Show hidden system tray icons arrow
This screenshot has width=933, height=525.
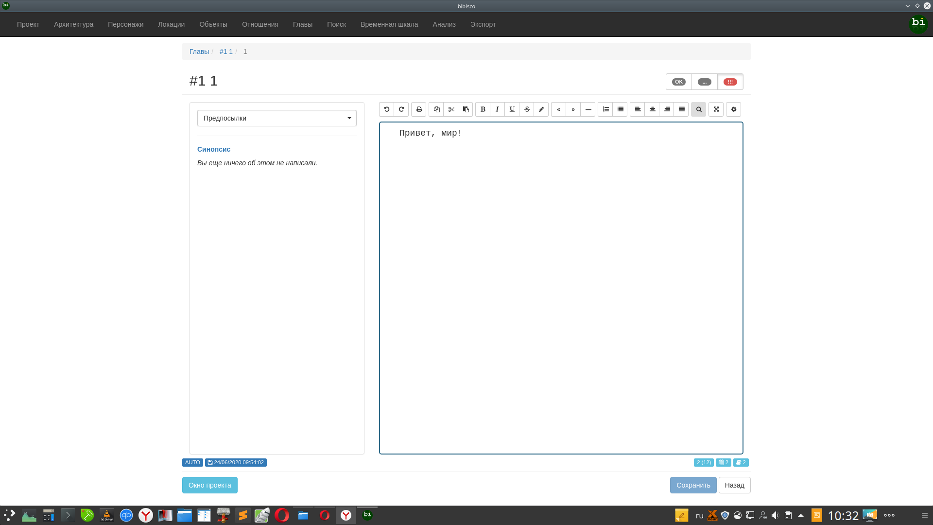point(801,515)
